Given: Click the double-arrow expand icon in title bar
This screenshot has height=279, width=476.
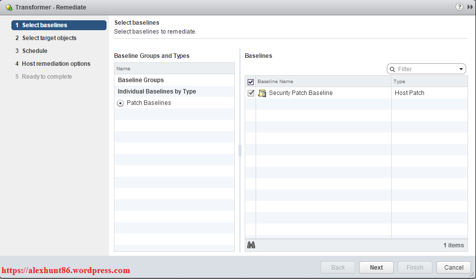Looking at the screenshot, I should click(470, 7).
